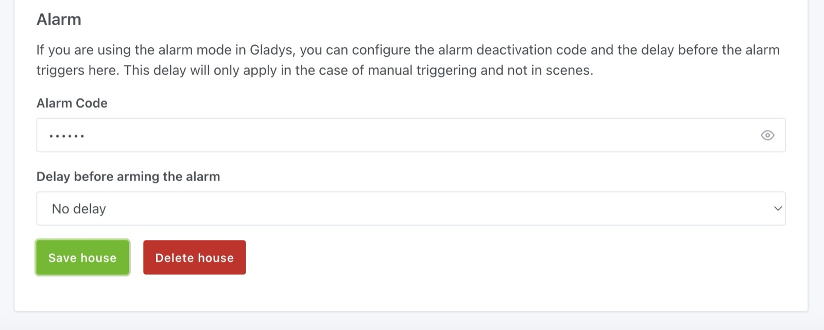Click the middle of the Alarm Code input
The image size is (824, 330).
[410, 135]
